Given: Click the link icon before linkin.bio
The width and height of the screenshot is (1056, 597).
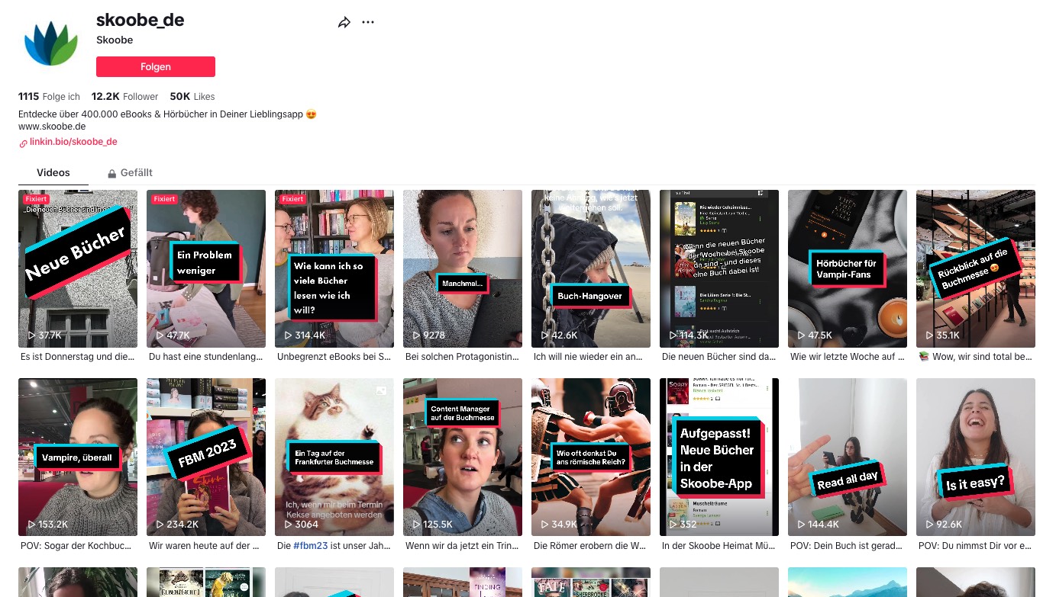Looking at the screenshot, I should point(24,143).
